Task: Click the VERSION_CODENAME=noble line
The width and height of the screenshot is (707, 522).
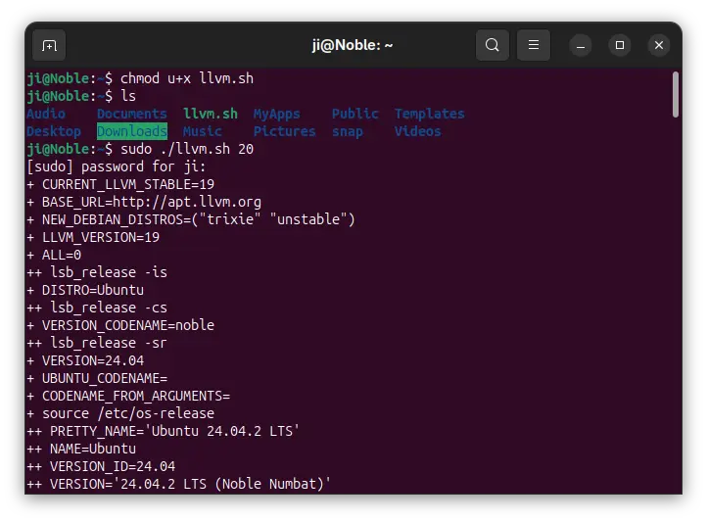Action: coord(120,325)
